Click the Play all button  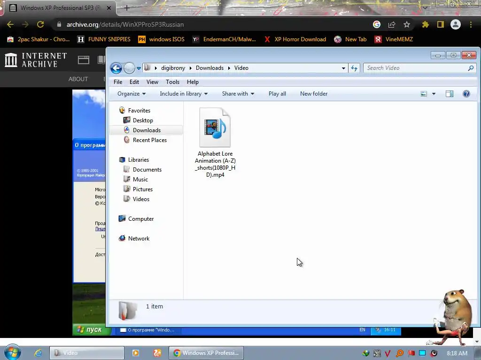[x=277, y=94]
